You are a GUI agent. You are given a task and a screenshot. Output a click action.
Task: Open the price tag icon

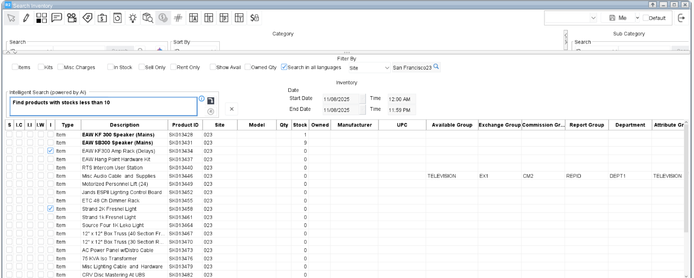pyautogui.click(x=87, y=18)
